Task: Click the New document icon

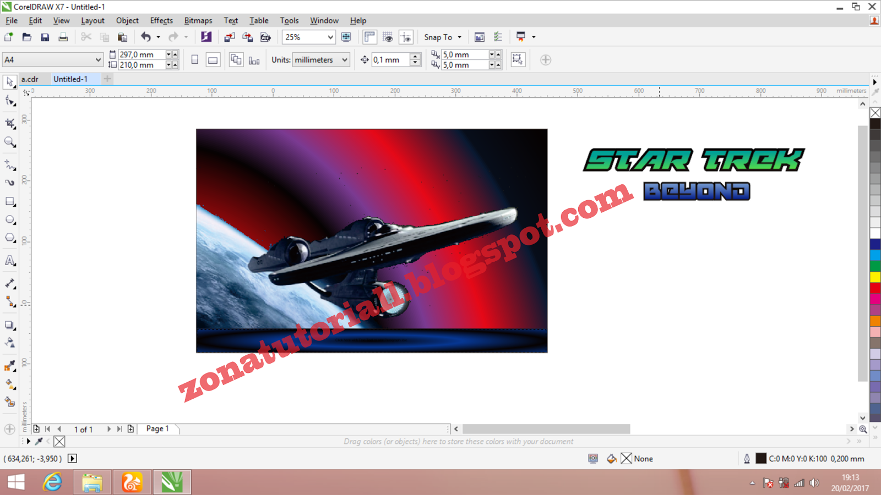Action: pyautogui.click(x=9, y=37)
